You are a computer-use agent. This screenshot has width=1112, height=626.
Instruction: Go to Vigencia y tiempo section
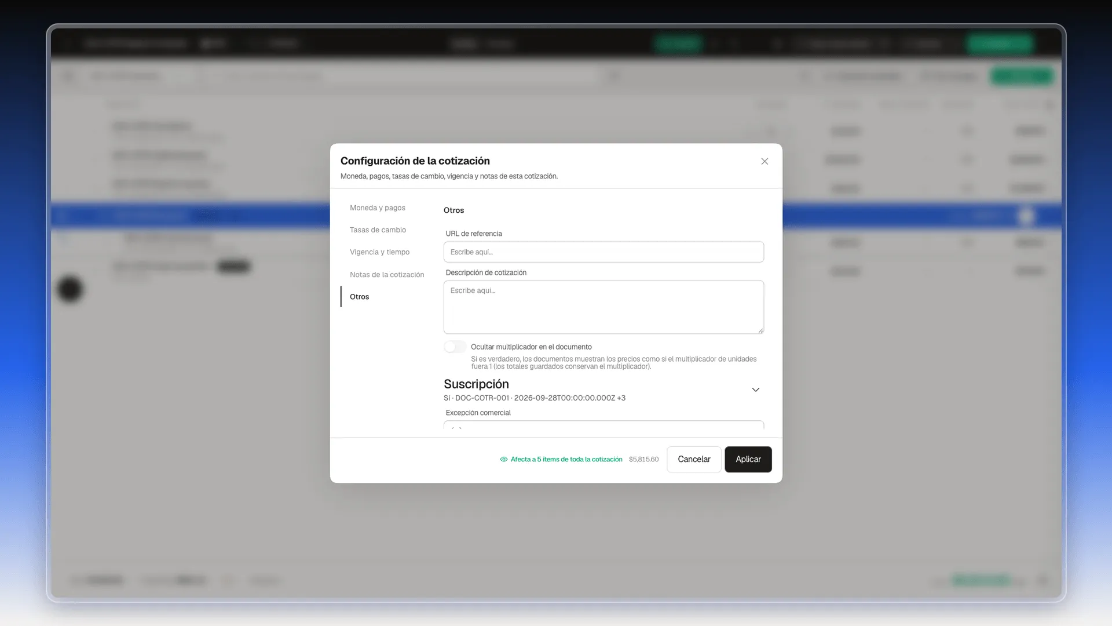tap(379, 252)
